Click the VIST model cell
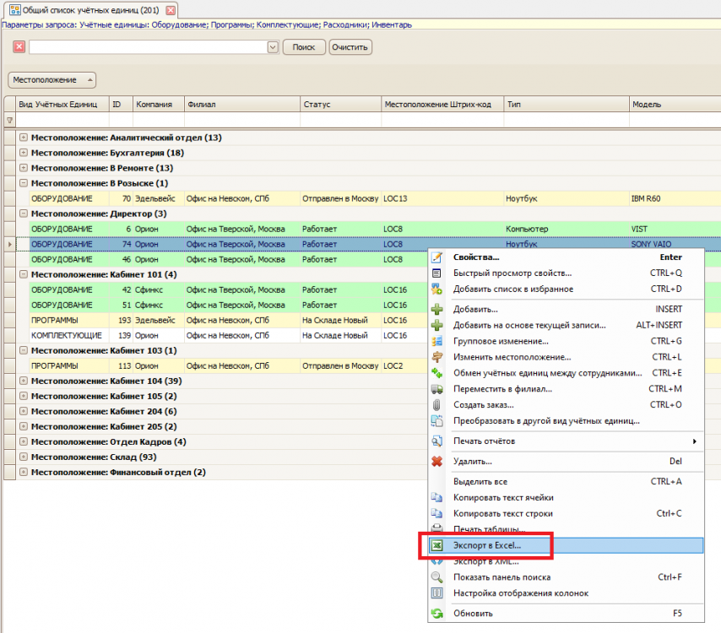 (x=675, y=229)
